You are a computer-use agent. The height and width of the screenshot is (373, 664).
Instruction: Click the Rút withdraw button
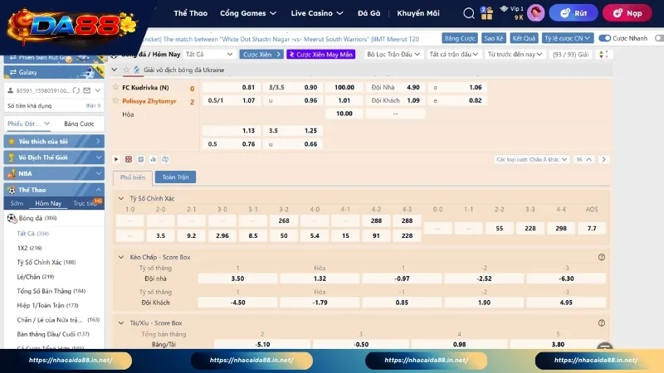click(x=574, y=13)
